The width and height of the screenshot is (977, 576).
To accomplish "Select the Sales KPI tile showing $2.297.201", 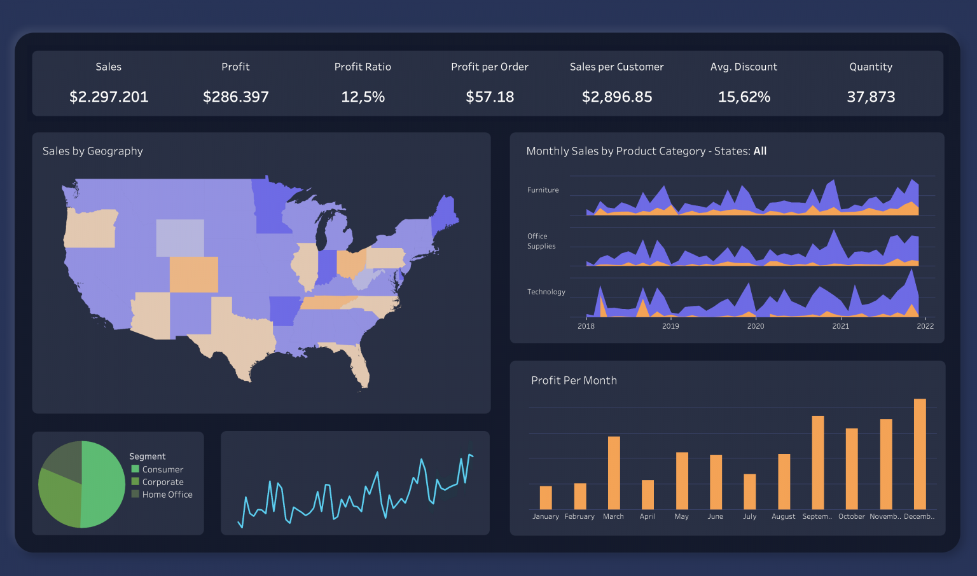I will [x=109, y=83].
